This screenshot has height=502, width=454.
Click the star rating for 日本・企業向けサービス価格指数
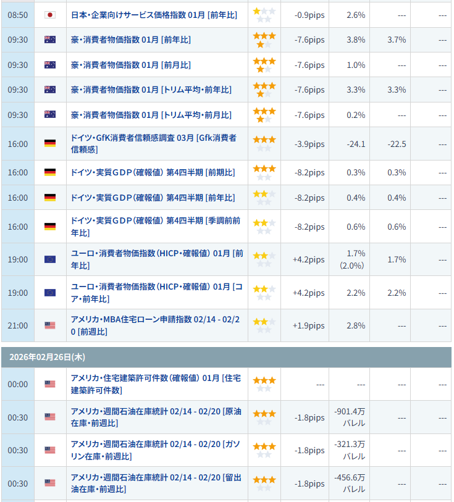[x=264, y=15]
